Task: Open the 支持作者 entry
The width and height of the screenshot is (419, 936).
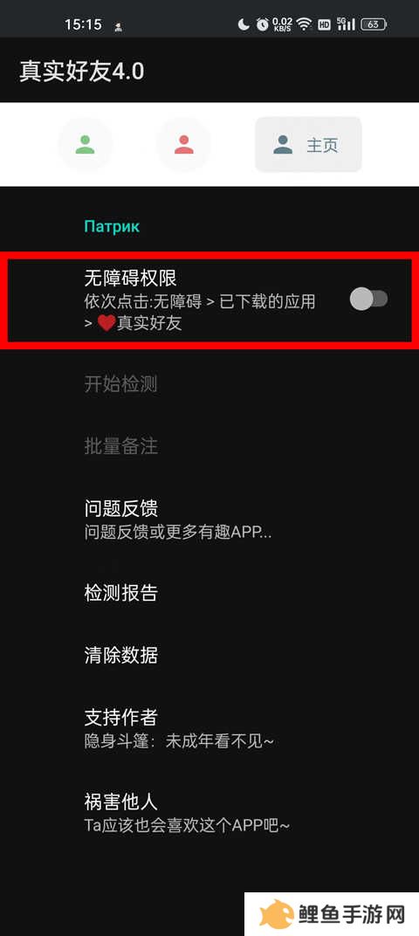Action: click(x=209, y=728)
